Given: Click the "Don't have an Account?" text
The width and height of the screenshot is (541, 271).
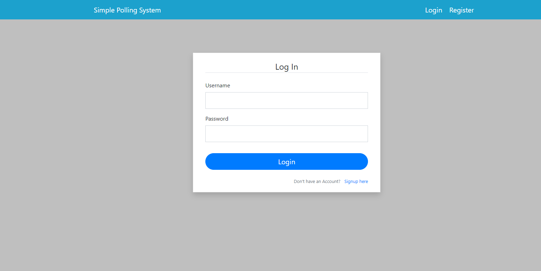Looking at the screenshot, I should tap(317, 182).
